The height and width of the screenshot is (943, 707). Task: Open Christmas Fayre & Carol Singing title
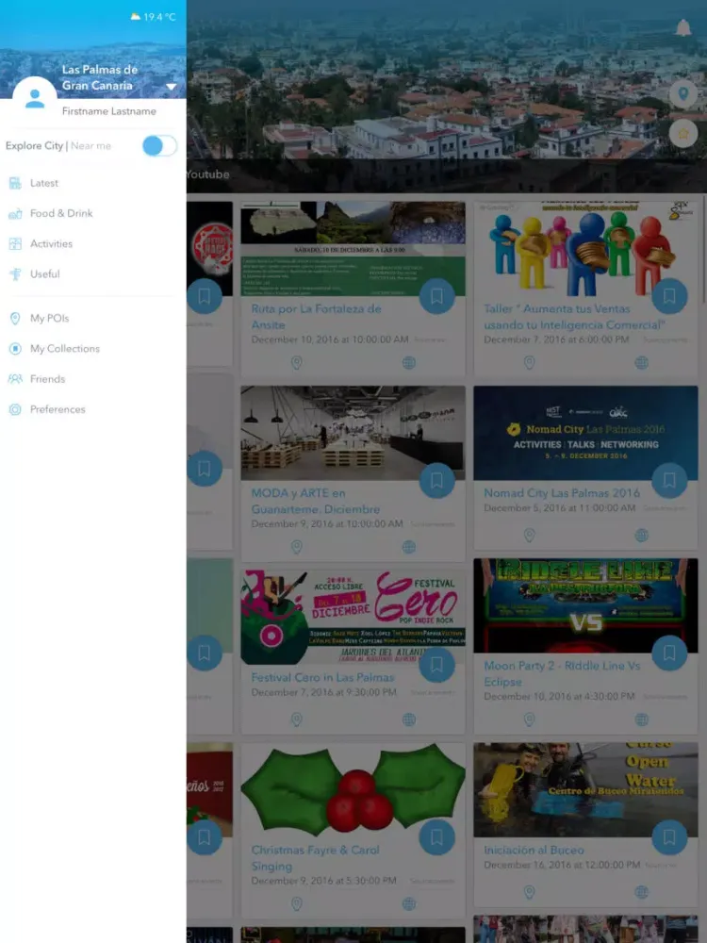click(315, 858)
